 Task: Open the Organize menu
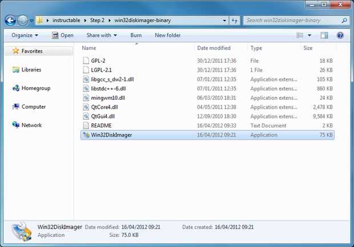click(25, 35)
